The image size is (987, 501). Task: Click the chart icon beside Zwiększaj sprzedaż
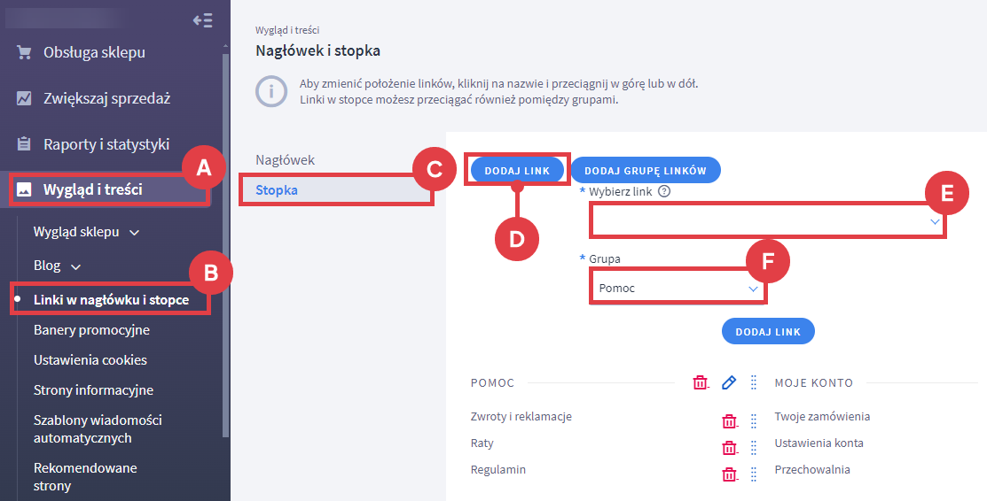click(x=25, y=98)
